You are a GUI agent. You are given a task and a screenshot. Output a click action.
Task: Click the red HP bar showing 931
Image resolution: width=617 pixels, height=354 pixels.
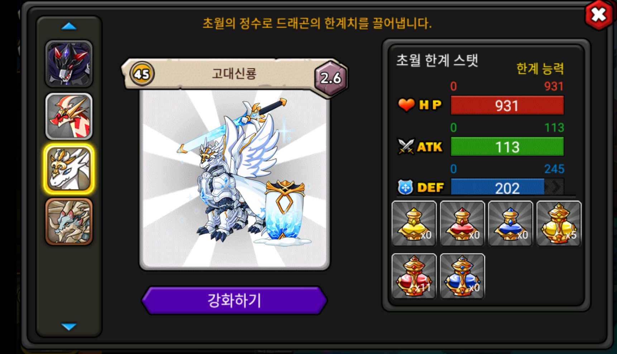click(507, 105)
